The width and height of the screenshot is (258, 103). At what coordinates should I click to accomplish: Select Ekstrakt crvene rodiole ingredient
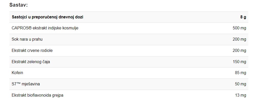[x=32, y=51]
